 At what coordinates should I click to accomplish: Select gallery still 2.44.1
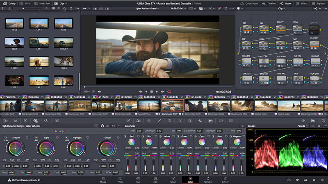pos(64,81)
